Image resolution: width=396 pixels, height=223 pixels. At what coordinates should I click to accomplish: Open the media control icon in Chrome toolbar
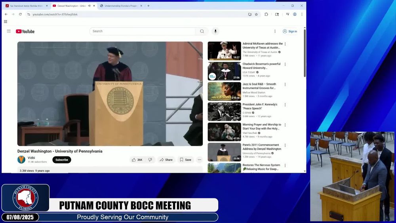click(x=287, y=14)
